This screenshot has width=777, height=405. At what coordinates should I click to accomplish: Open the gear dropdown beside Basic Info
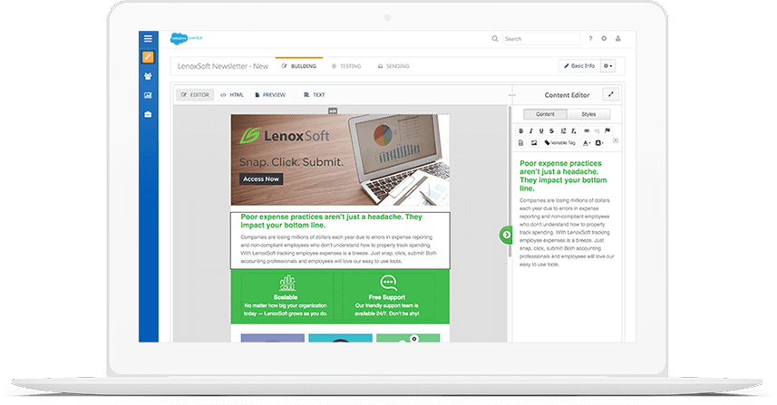click(608, 66)
